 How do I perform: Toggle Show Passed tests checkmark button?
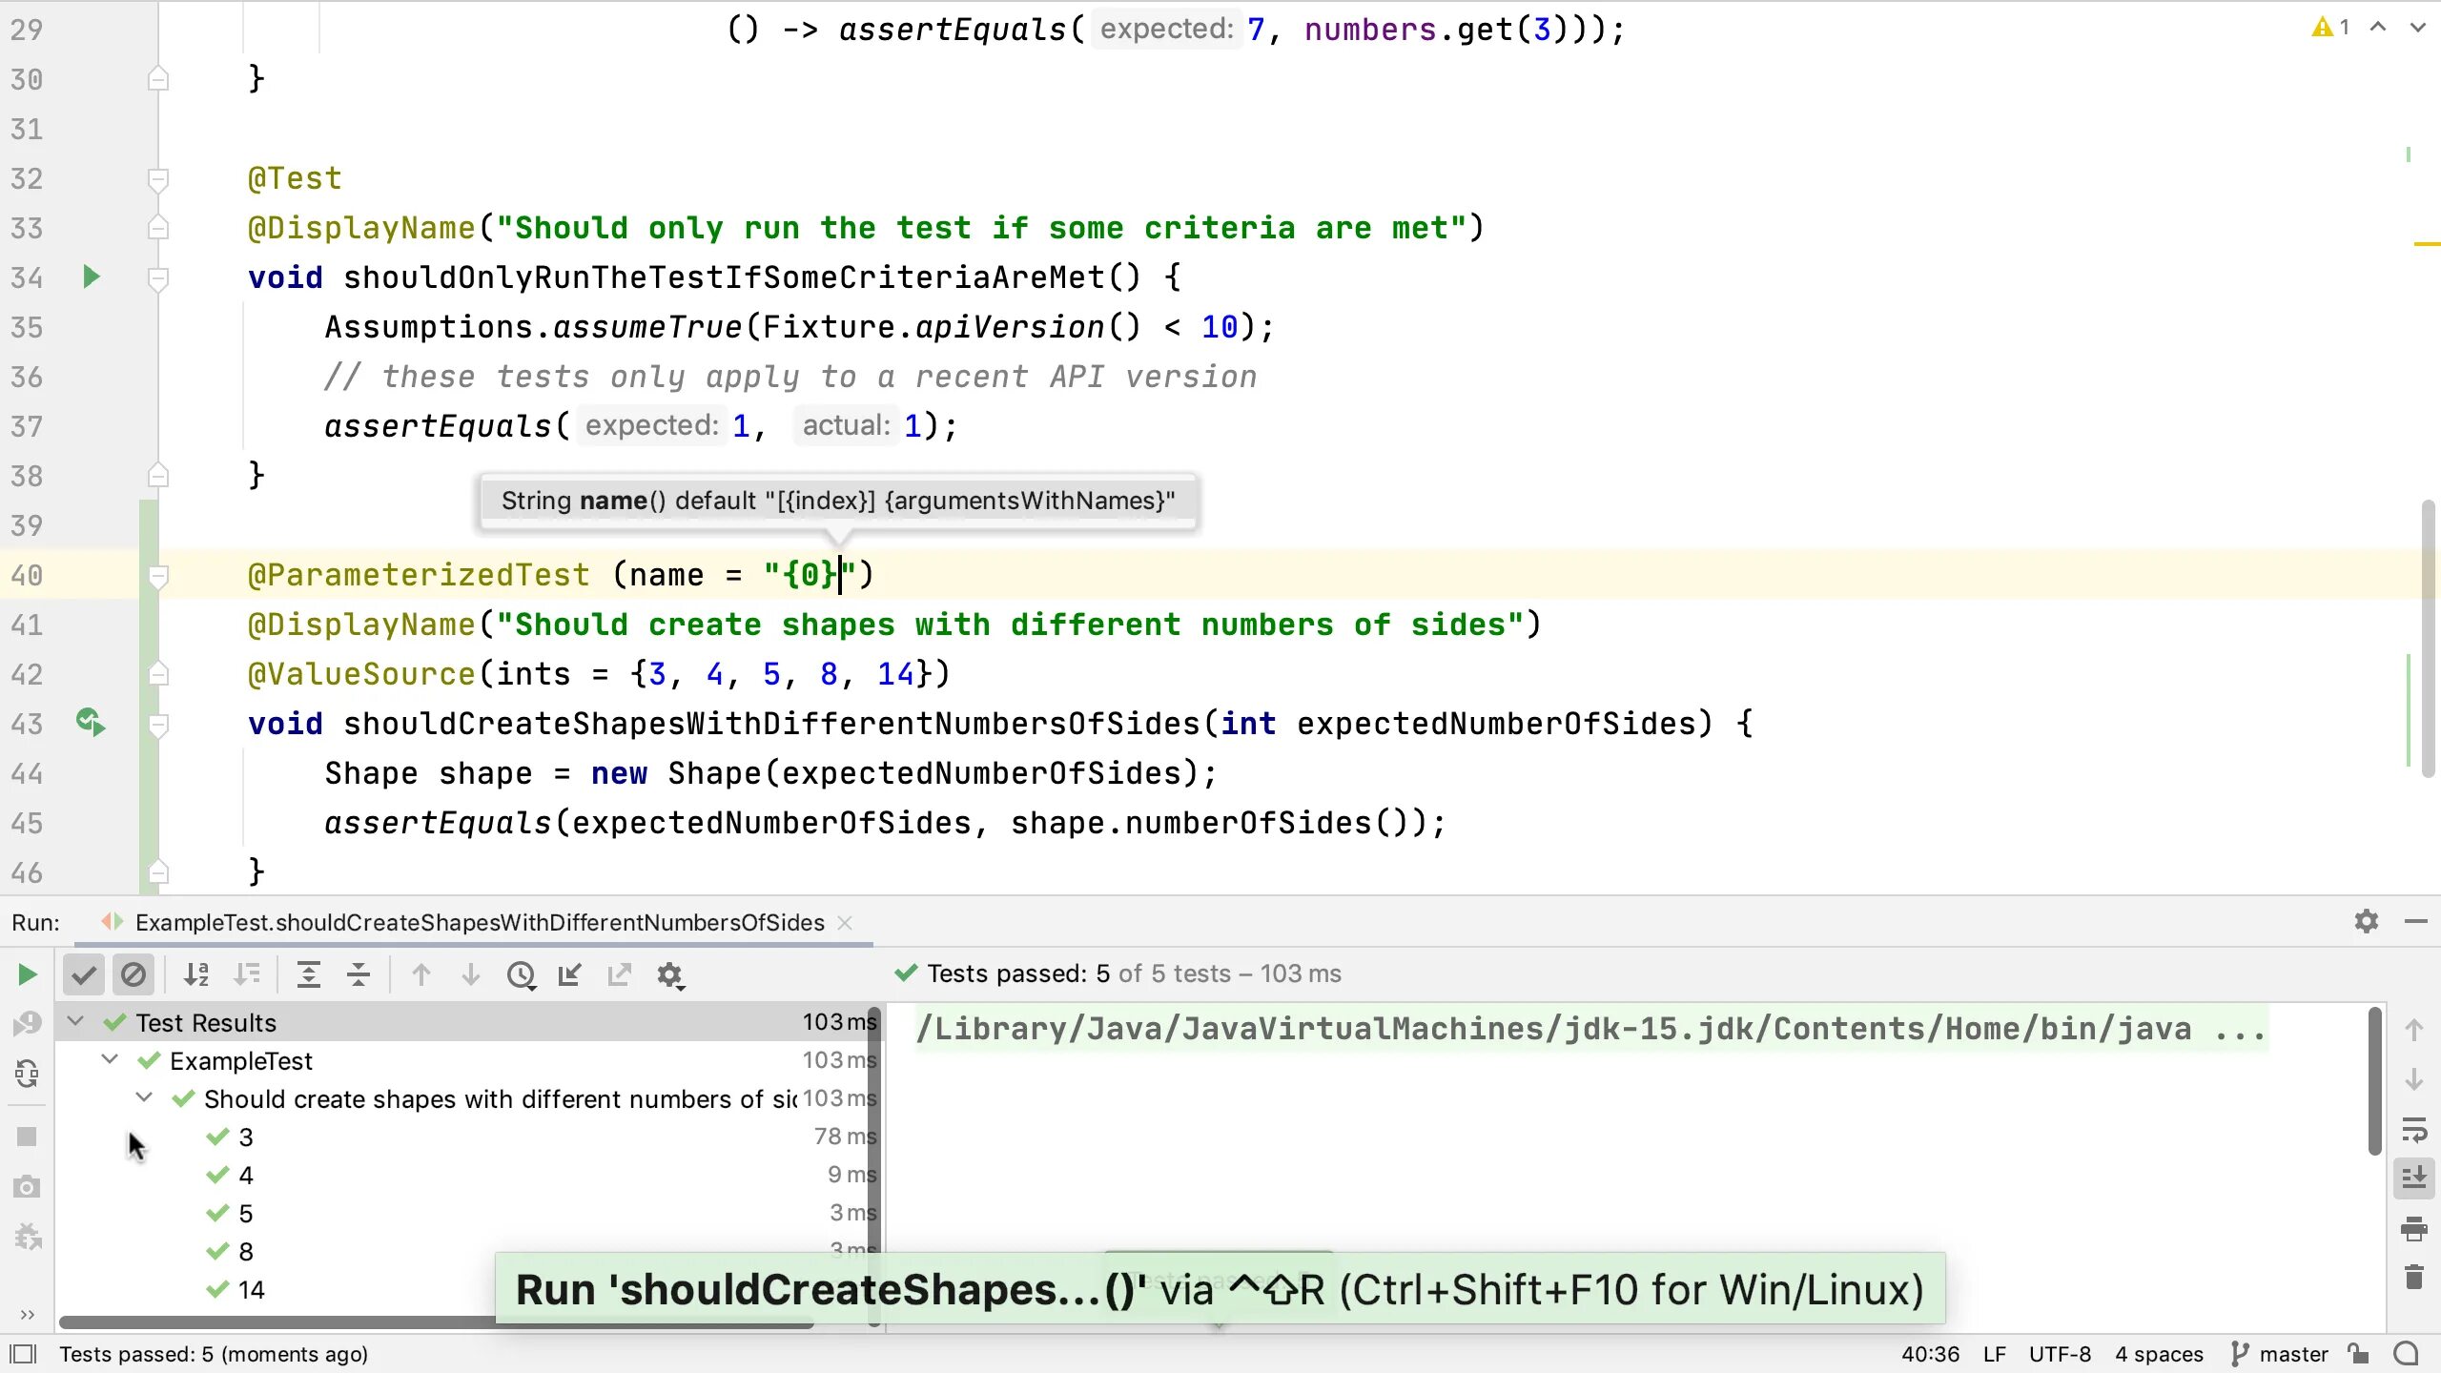84,974
